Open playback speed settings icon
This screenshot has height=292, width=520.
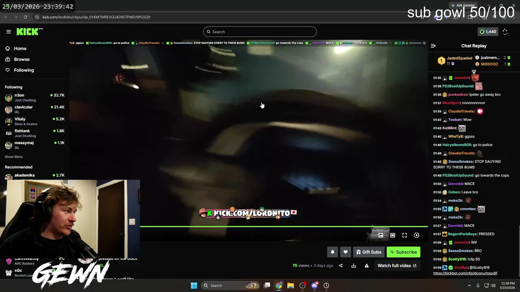(416, 235)
